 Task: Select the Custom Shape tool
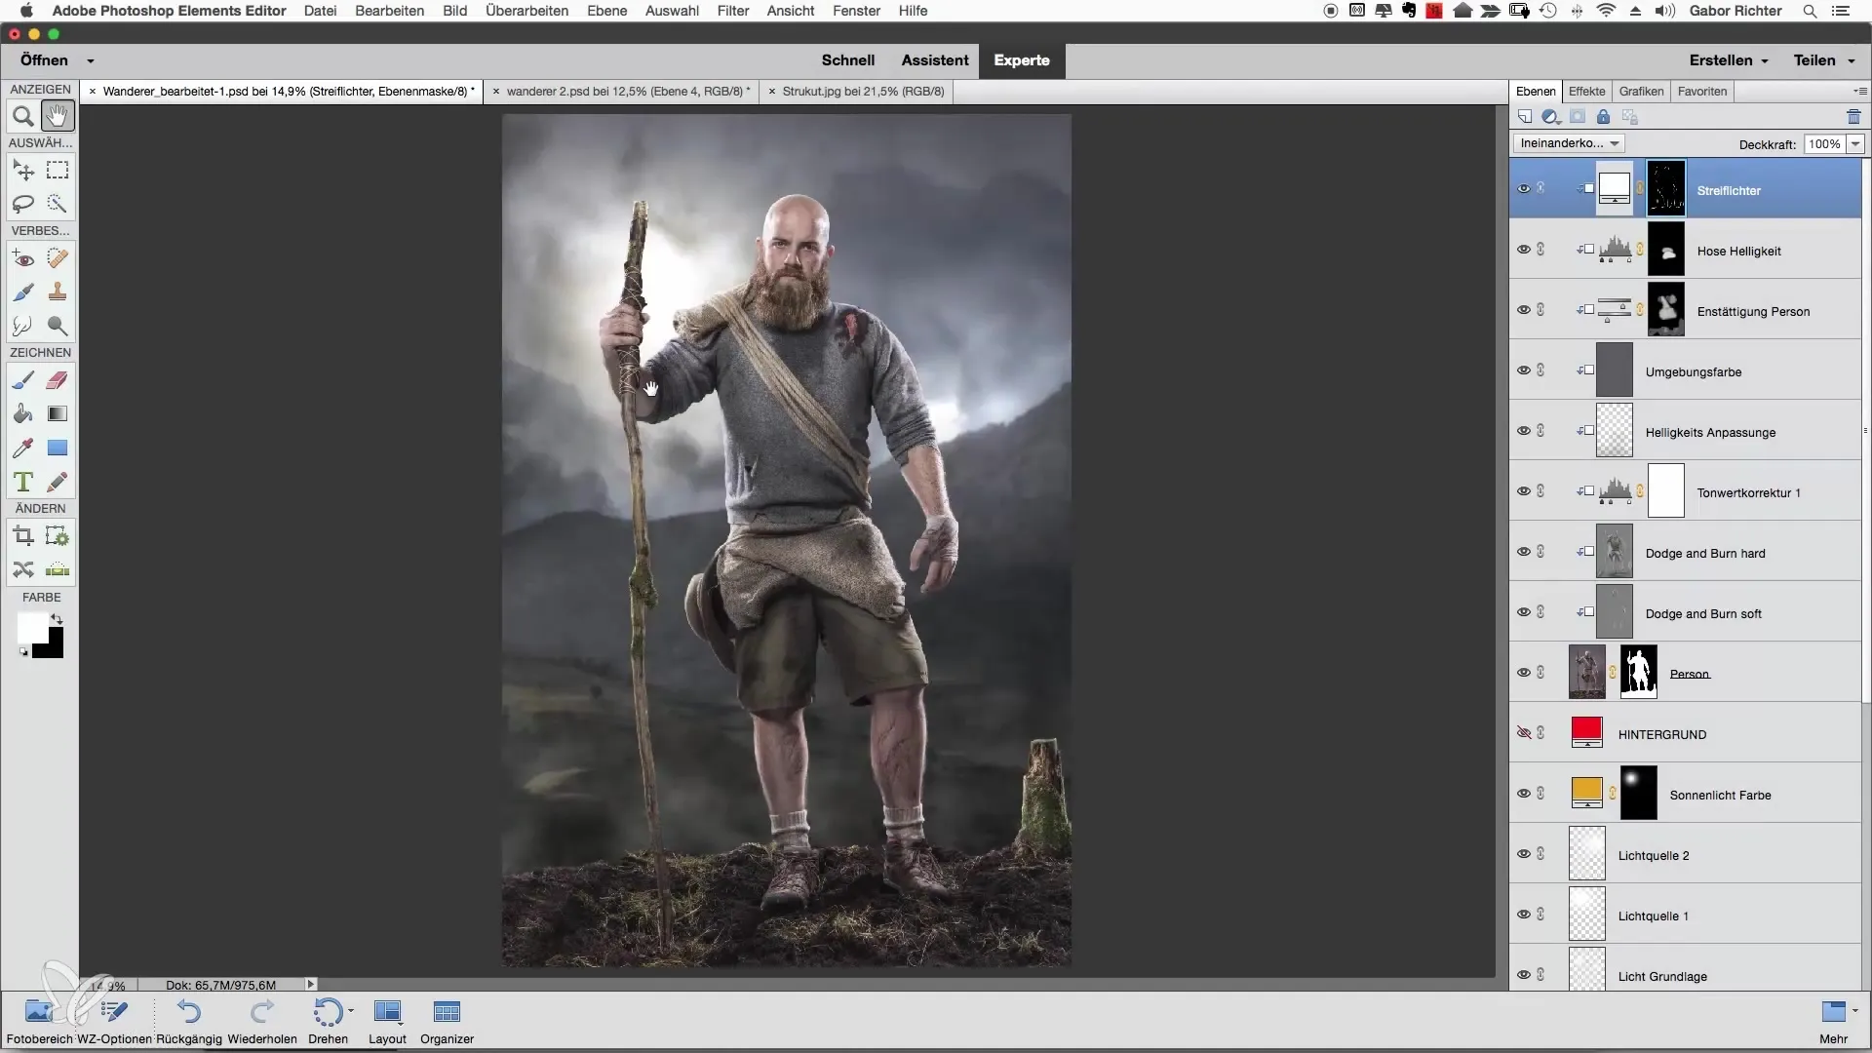point(58,448)
